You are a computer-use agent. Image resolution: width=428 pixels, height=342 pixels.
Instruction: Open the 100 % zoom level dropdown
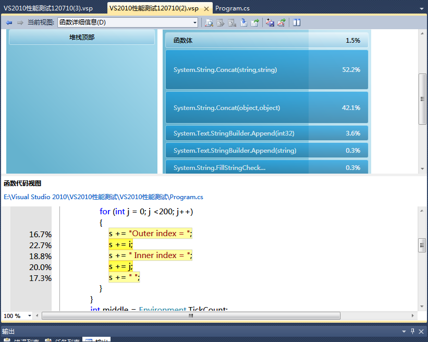point(17,316)
